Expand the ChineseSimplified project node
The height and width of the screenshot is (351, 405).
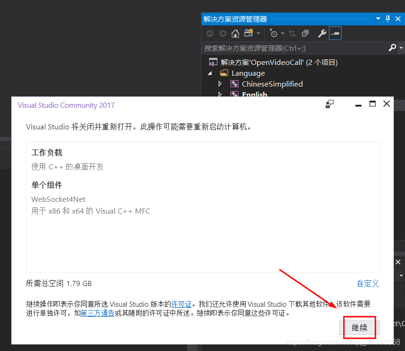(x=219, y=84)
